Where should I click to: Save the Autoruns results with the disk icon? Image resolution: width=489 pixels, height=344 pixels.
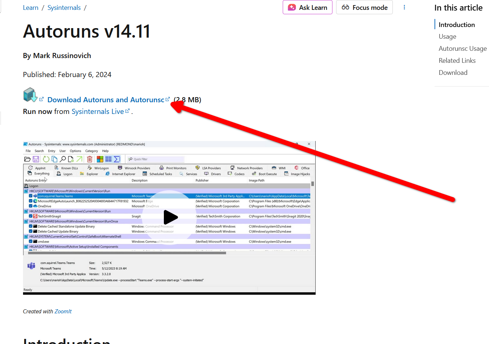pyautogui.click(x=36, y=159)
